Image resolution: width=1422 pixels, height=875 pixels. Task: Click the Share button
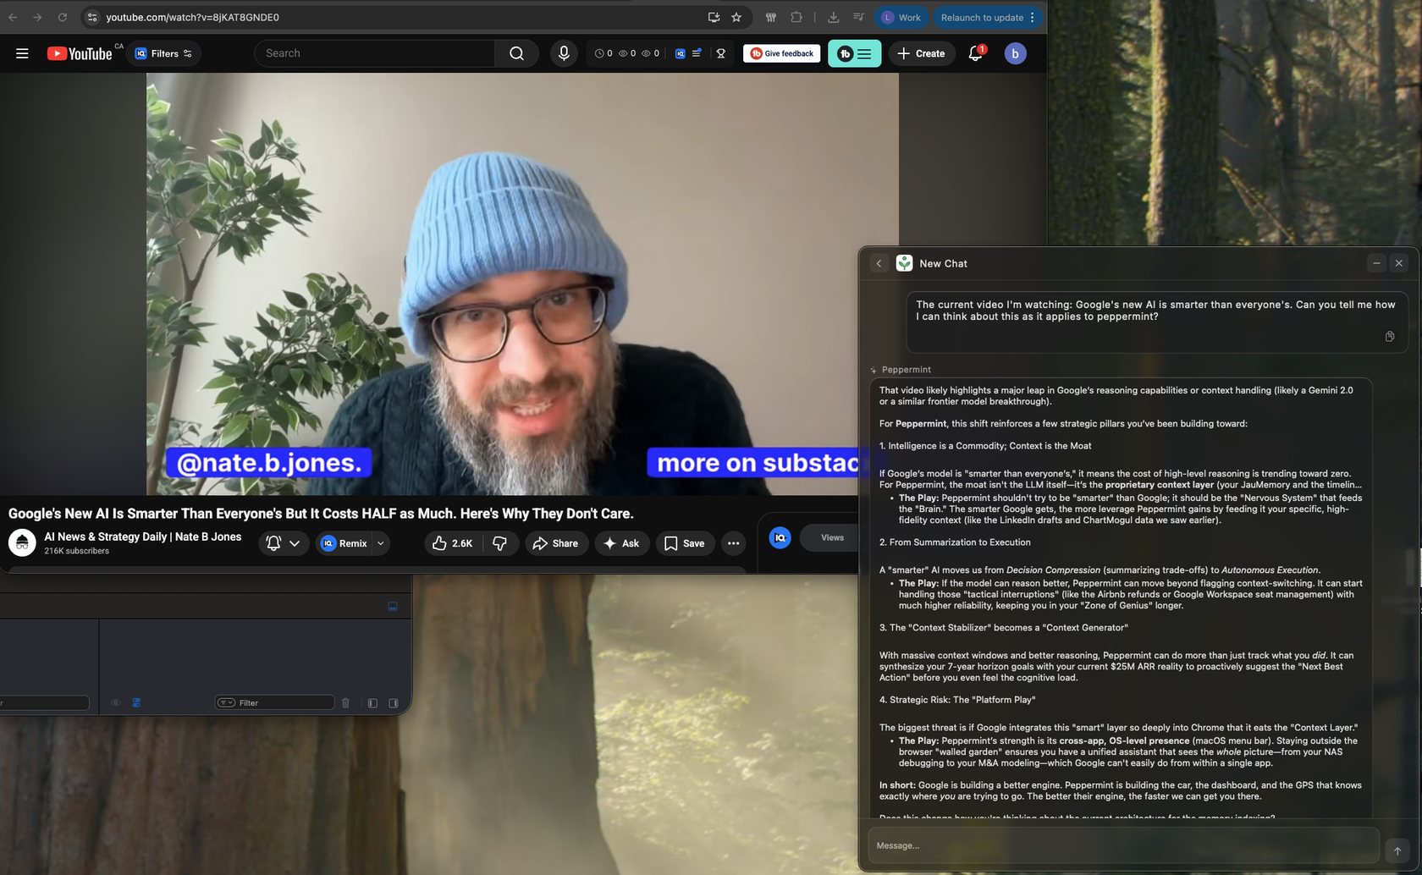pos(555,543)
